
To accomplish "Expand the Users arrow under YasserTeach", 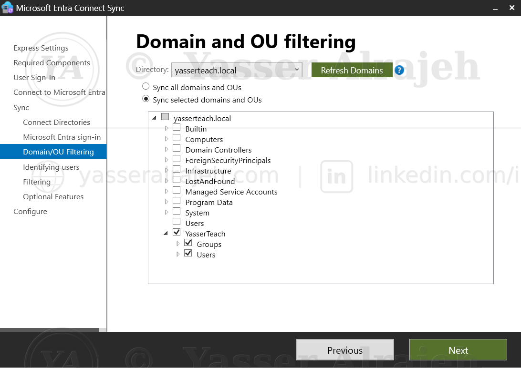I will pyautogui.click(x=178, y=254).
